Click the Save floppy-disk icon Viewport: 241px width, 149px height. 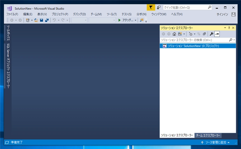tap(42, 20)
